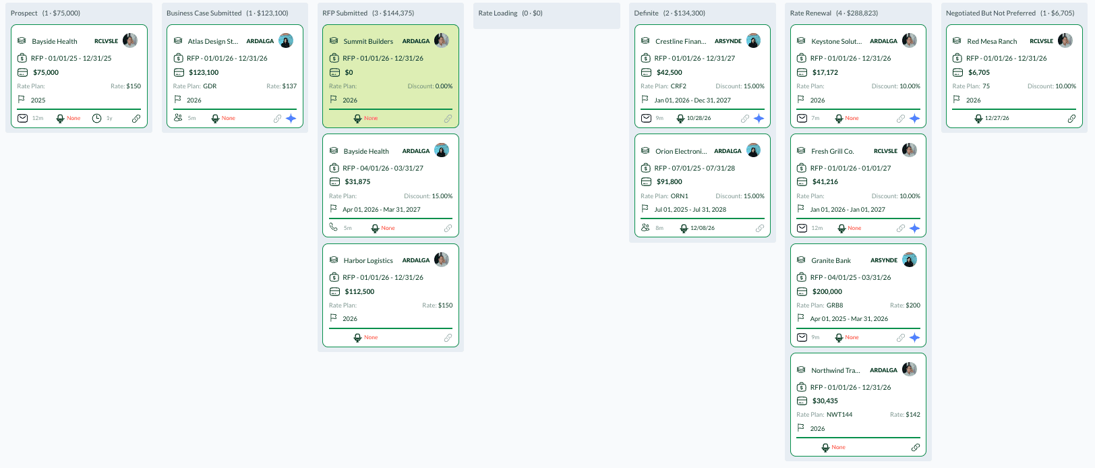Open avatar on Atlas Design St... card

point(286,40)
